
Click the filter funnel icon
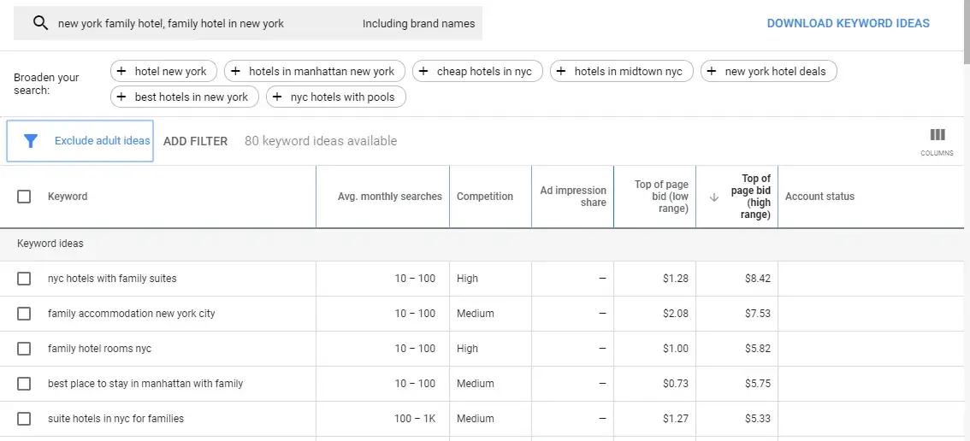point(31,141)
